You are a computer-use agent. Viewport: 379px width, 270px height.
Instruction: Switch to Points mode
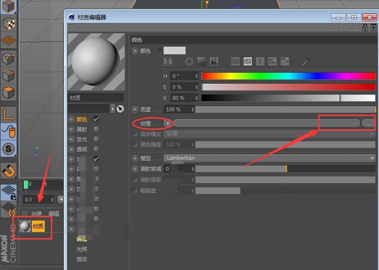click(9, 58)
